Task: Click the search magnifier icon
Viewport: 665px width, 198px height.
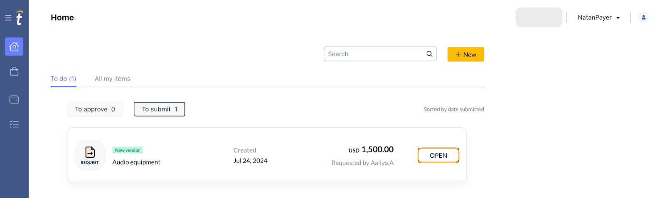Action: click(429, 54)
